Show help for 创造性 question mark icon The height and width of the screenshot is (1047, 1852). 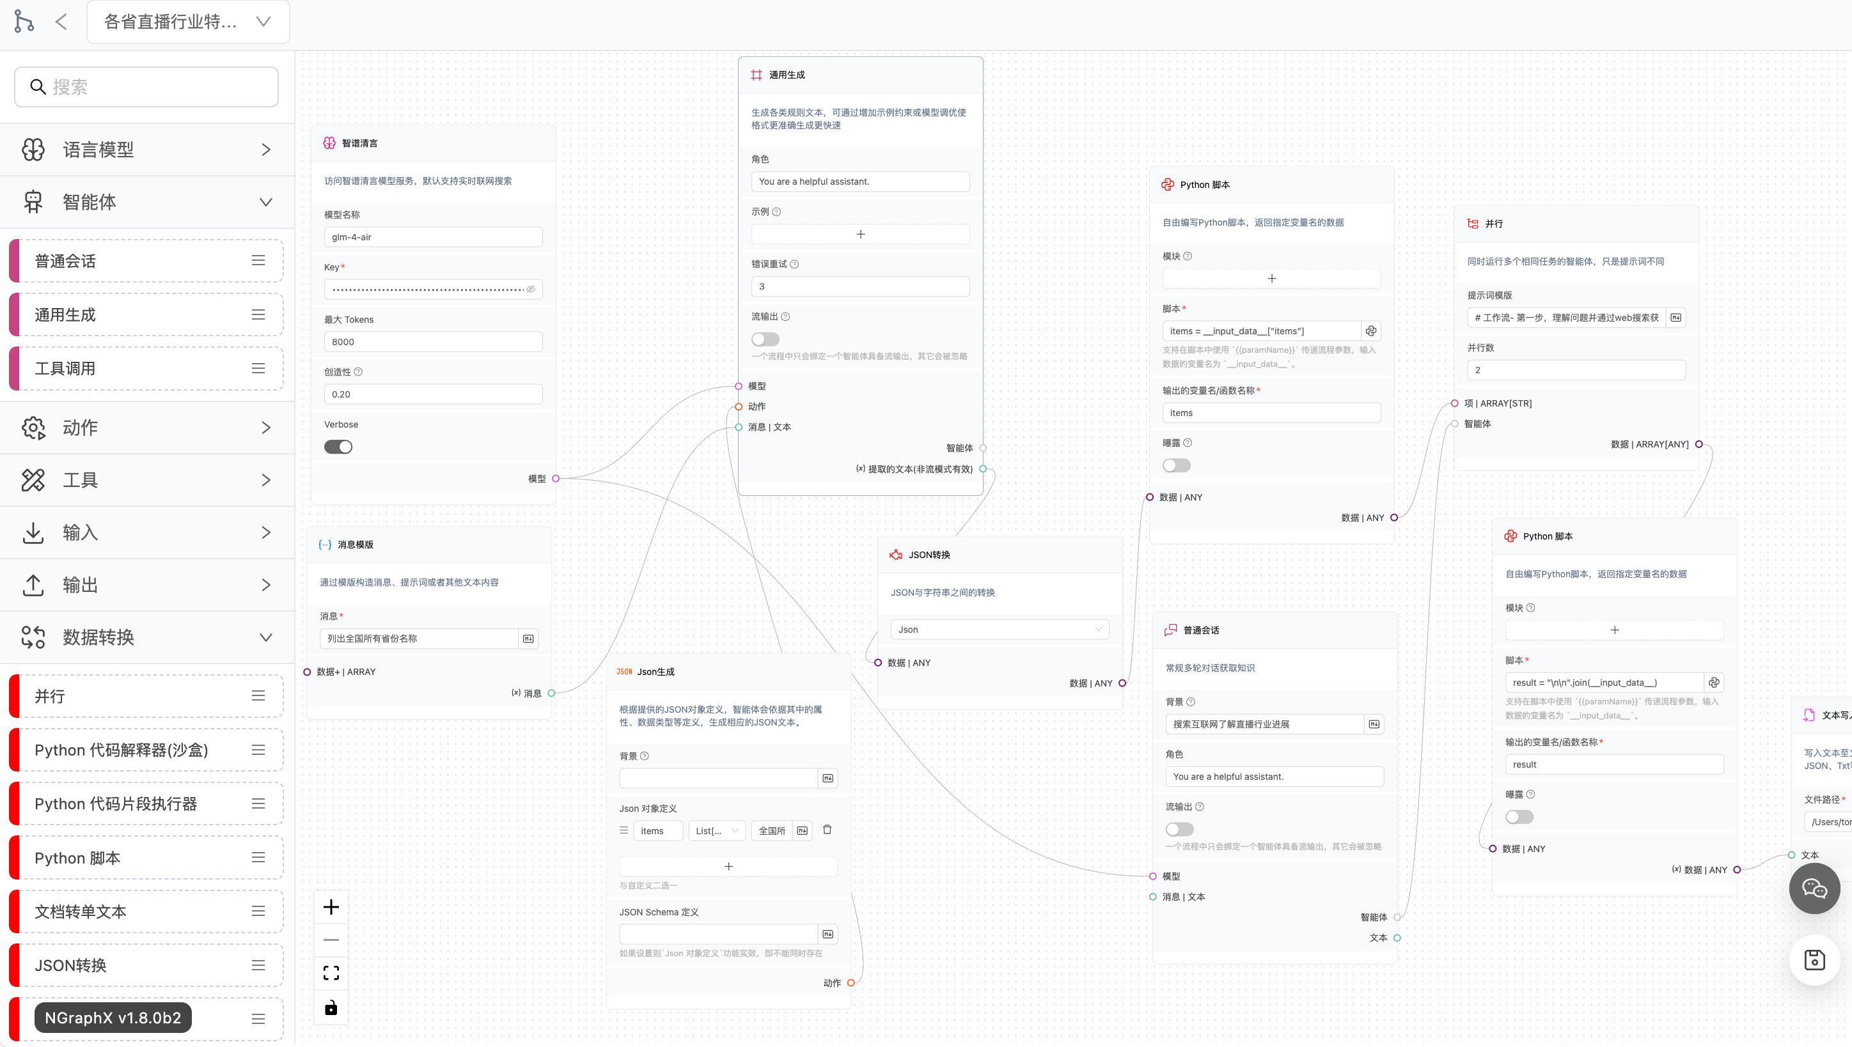coord(358,372)
